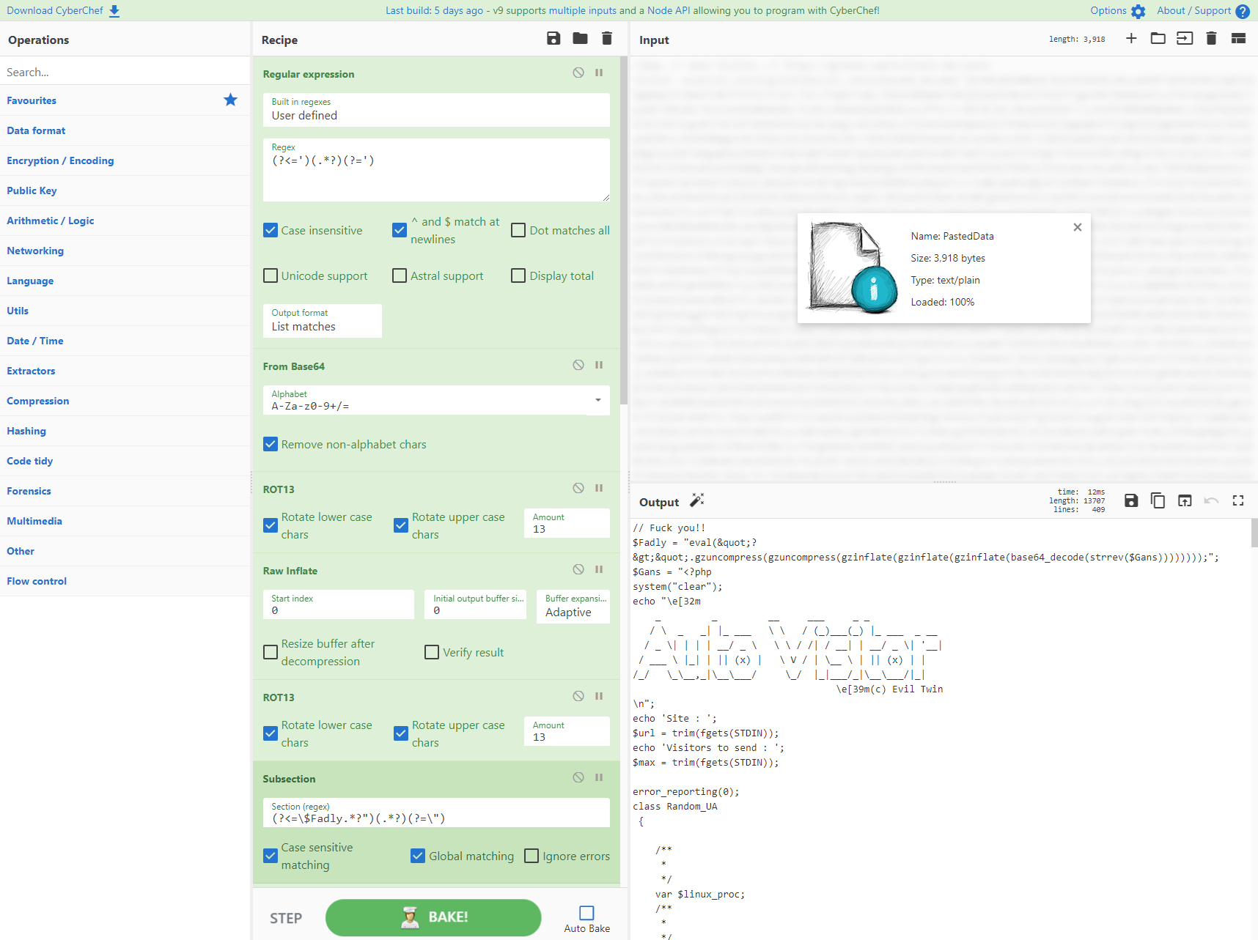Screen dimensions: 1258x940
Task: Close the PastedData file info card
Action: tap(1078, 227)
